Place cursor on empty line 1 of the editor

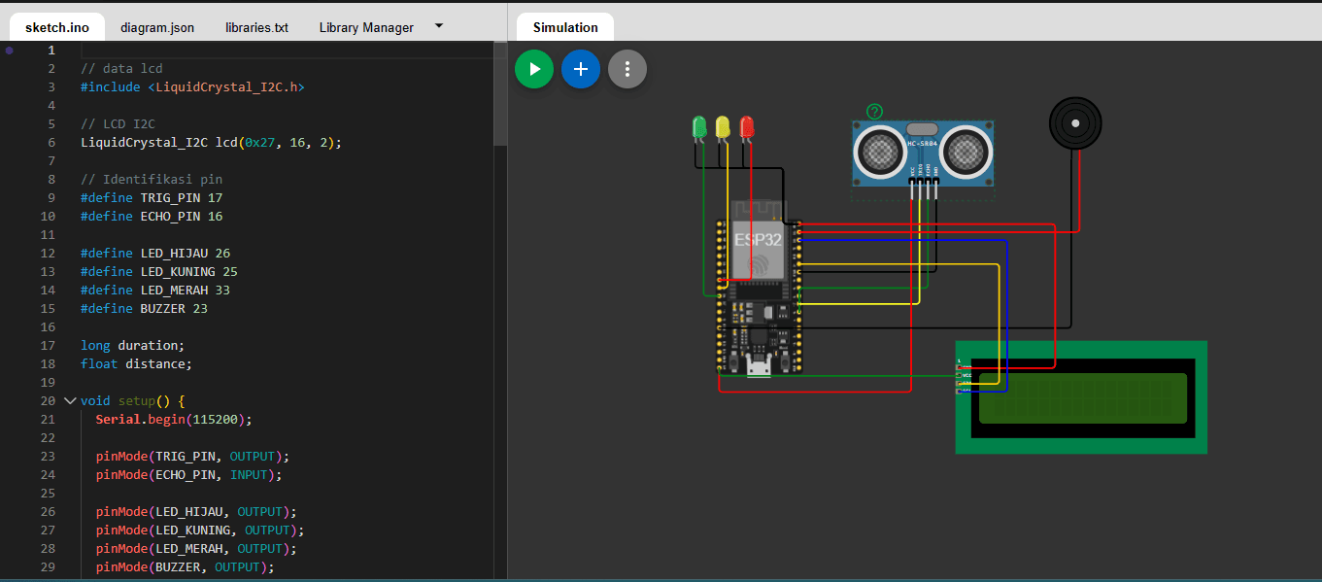coord(288,50)
